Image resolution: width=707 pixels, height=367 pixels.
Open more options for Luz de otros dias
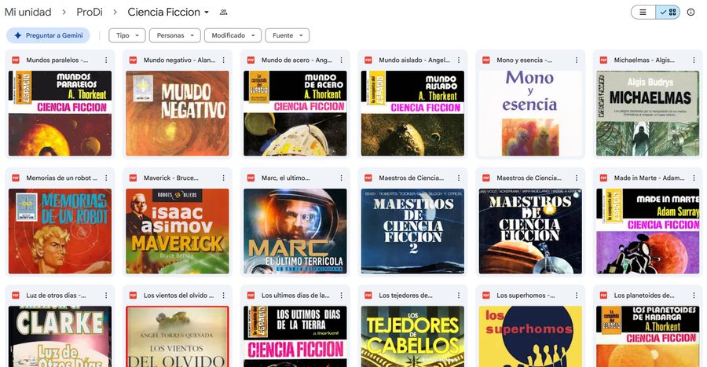pos(106,295)
